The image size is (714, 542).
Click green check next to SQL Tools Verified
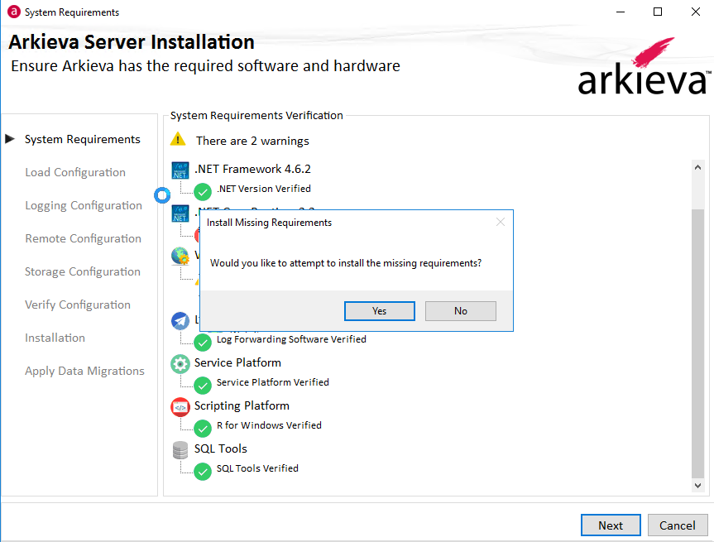[203, 472]
